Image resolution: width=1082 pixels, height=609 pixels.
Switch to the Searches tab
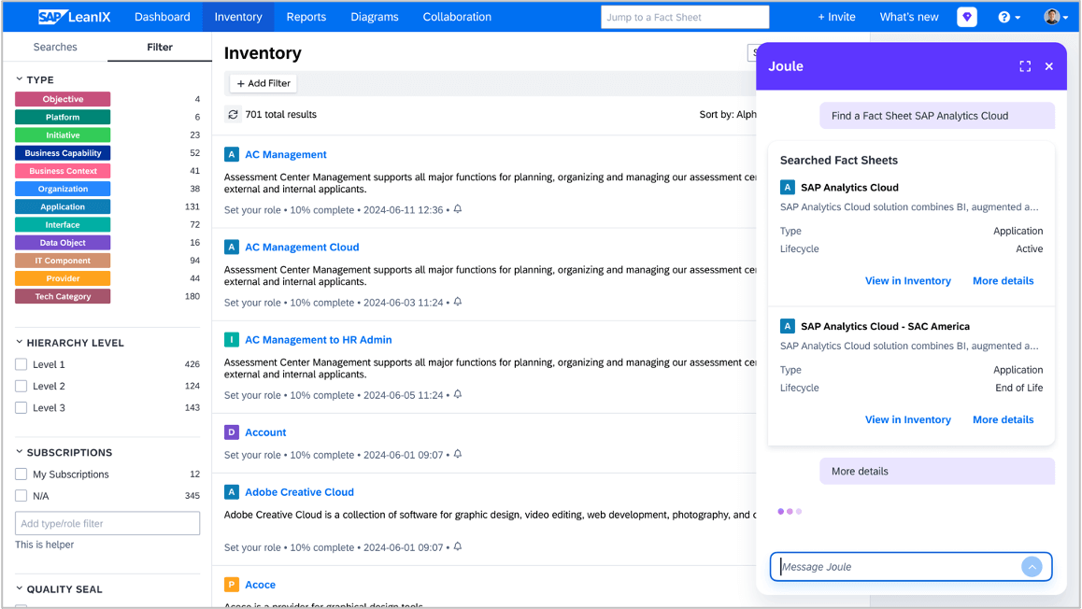pos(55,47)
